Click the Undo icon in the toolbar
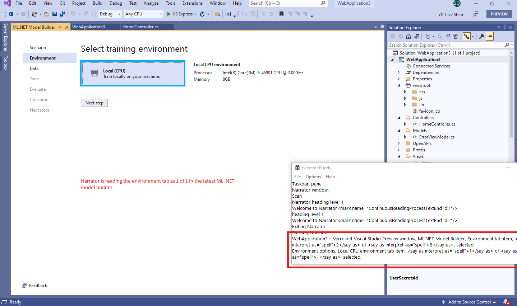517x306 pixels. [x=74, y=14]
